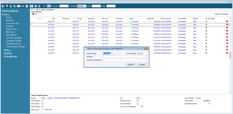Viewport: 233px width, 114px height.
Task: Click the back arrow toolbar icon
Action: tap(3, 6)
